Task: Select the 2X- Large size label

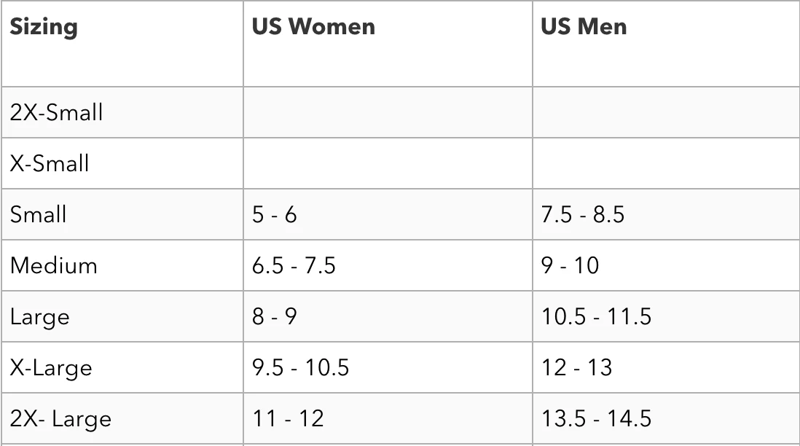Action: pyautogui.click(x=60, y=419)
